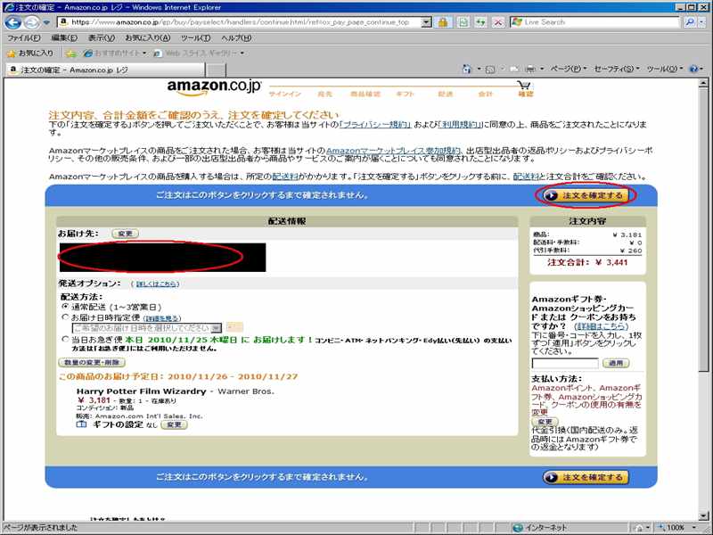Open the Recent Pages arrow next to Forward

[x=46, y=22]
